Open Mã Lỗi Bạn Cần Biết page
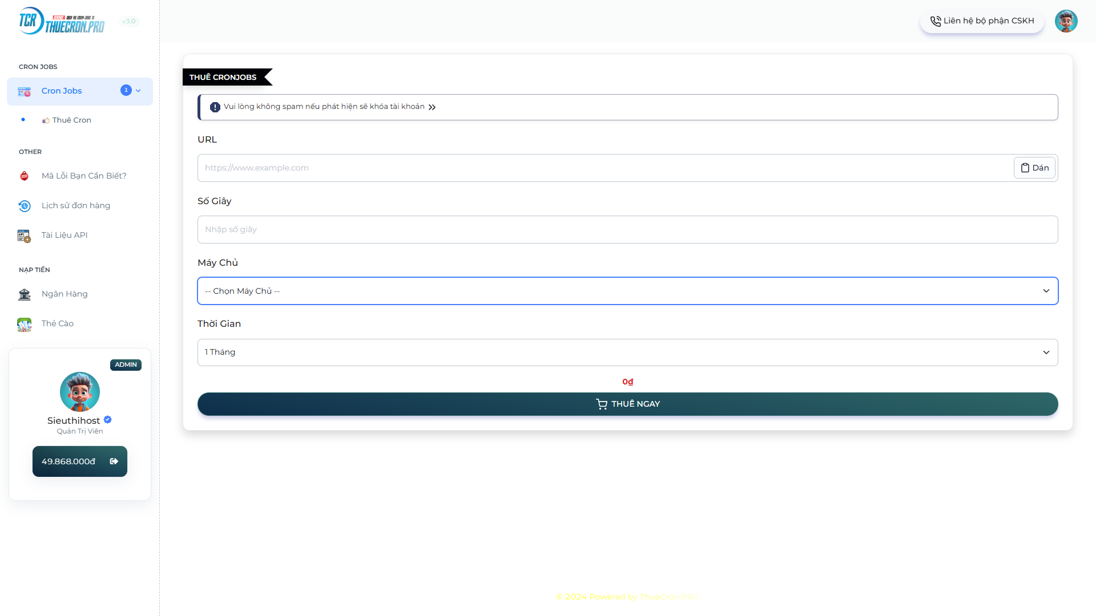This screenshot has height=616, width=1096. pyautogui.click(x=84, y=176)
